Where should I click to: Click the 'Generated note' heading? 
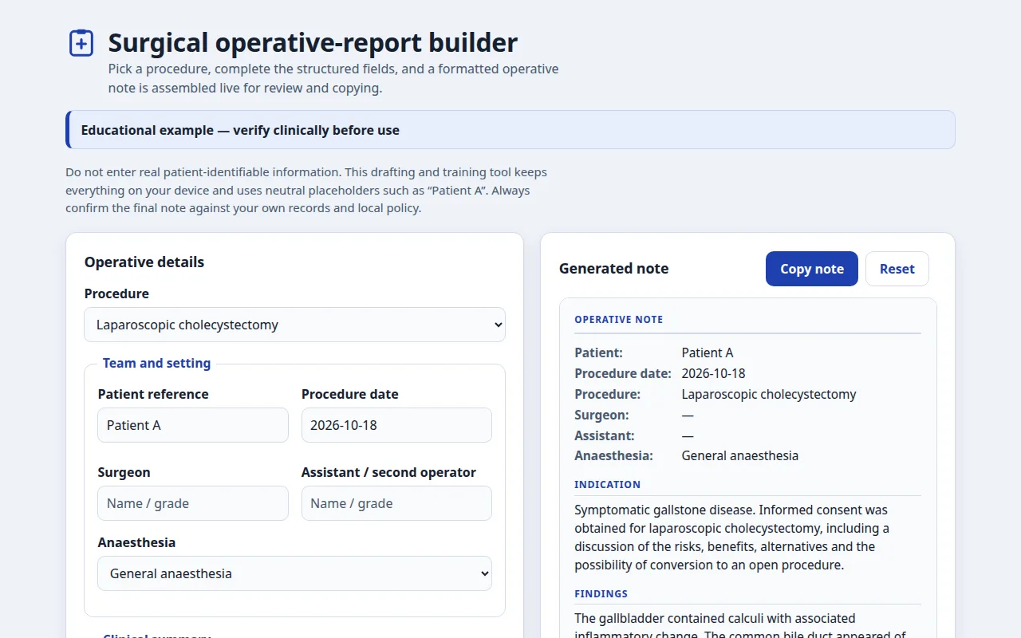614,269
